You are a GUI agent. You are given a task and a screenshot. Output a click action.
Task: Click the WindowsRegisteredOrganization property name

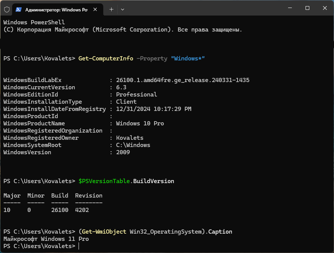[53, 131]
